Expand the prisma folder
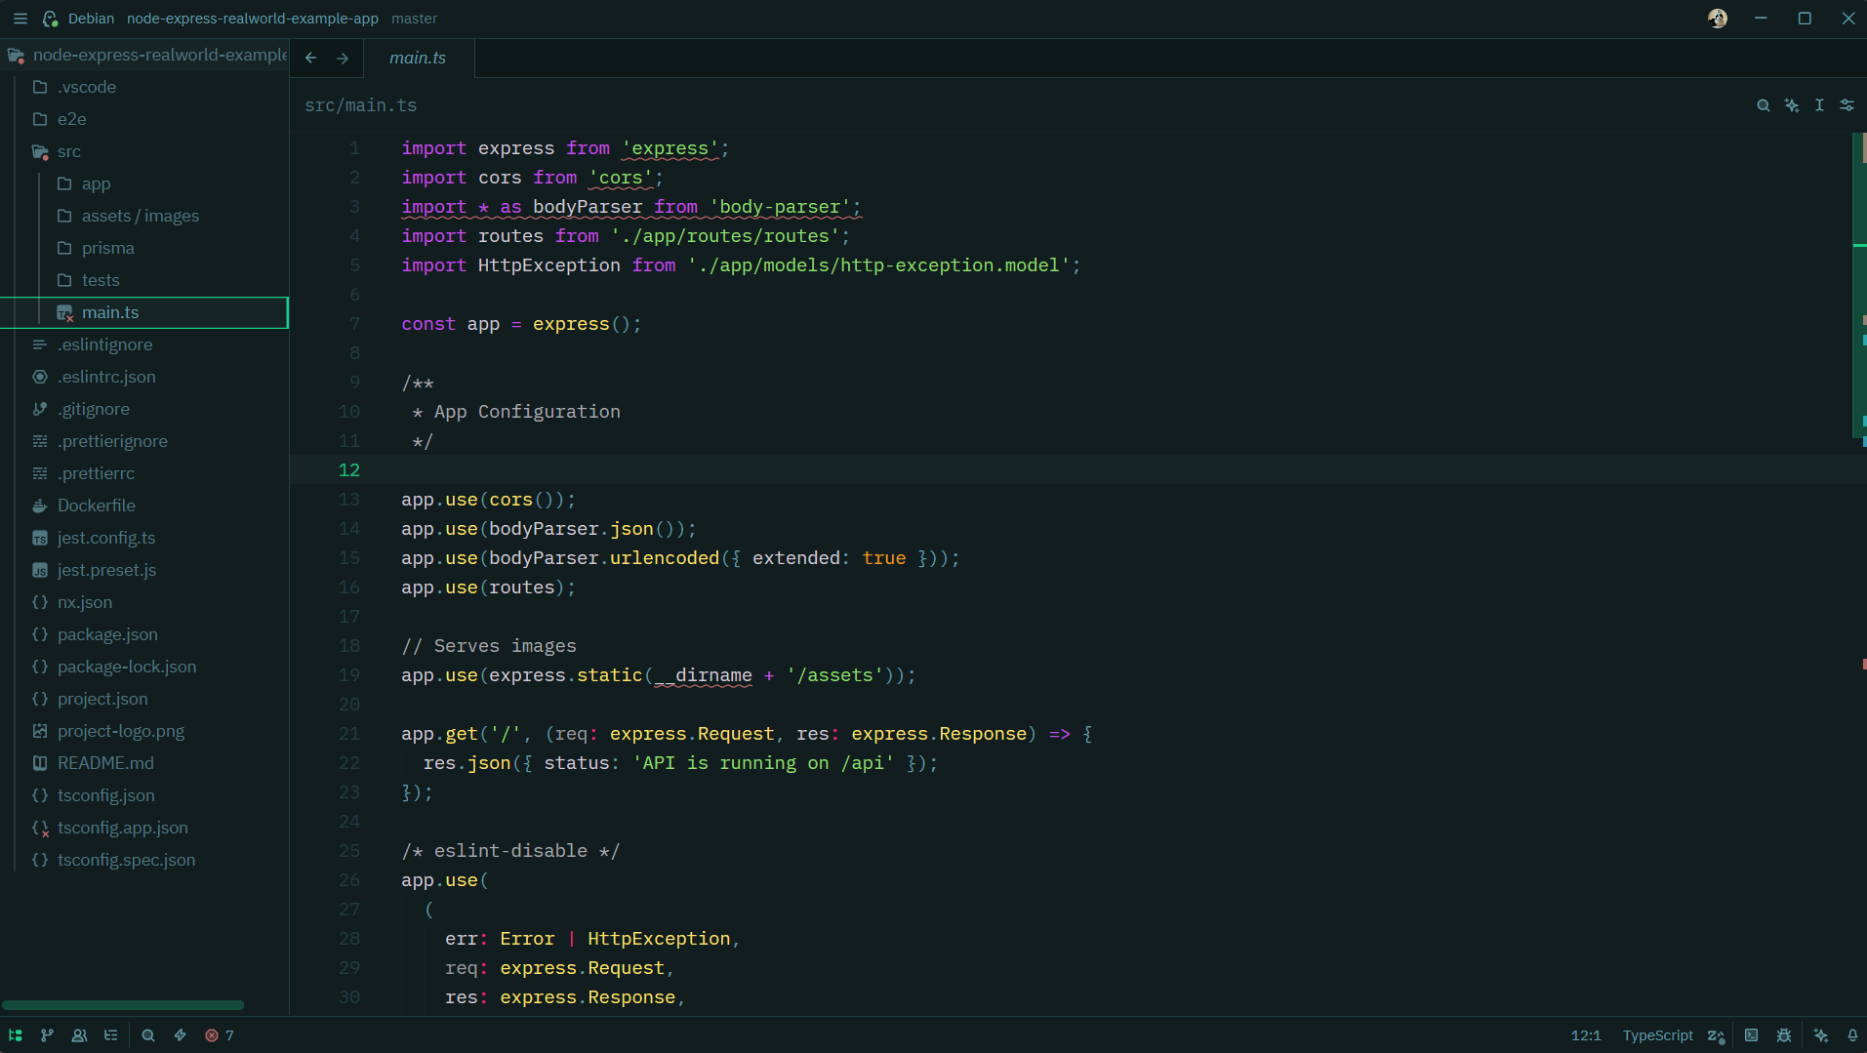This screenshot has width=1867, height=1053. click(x=144, y=248)
